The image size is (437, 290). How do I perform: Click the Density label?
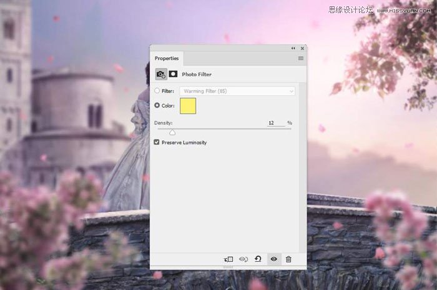coord(164,122)
